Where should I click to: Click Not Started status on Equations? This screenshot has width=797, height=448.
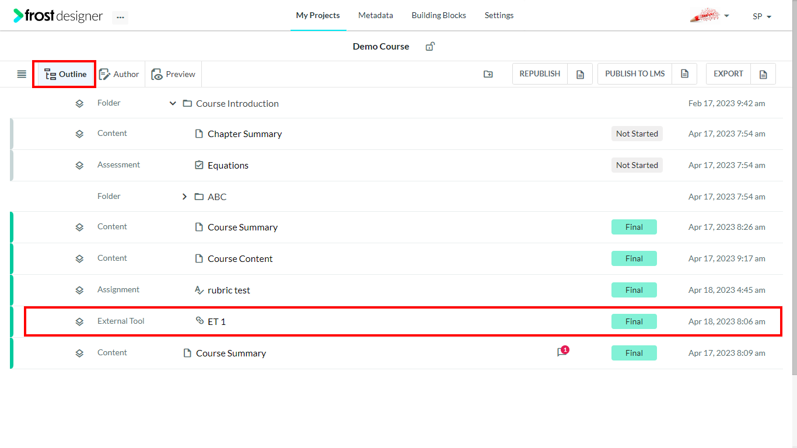tap(637, 165)
